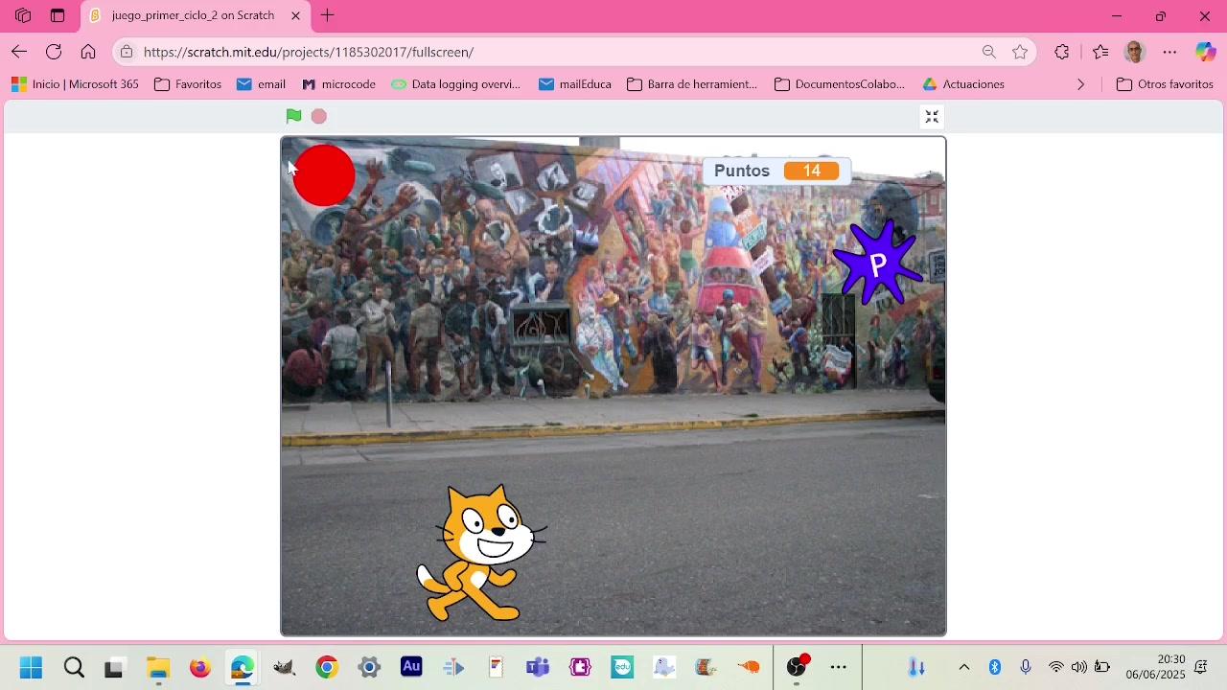Open the browser profile avatar
1227x690 pixels.
click(1135, 52)
